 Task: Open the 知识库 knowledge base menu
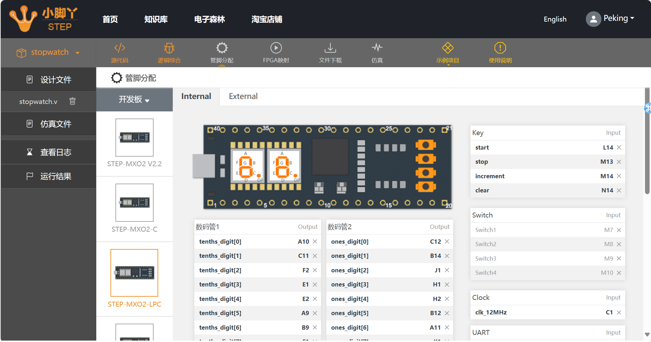click(x=156, y=19)
